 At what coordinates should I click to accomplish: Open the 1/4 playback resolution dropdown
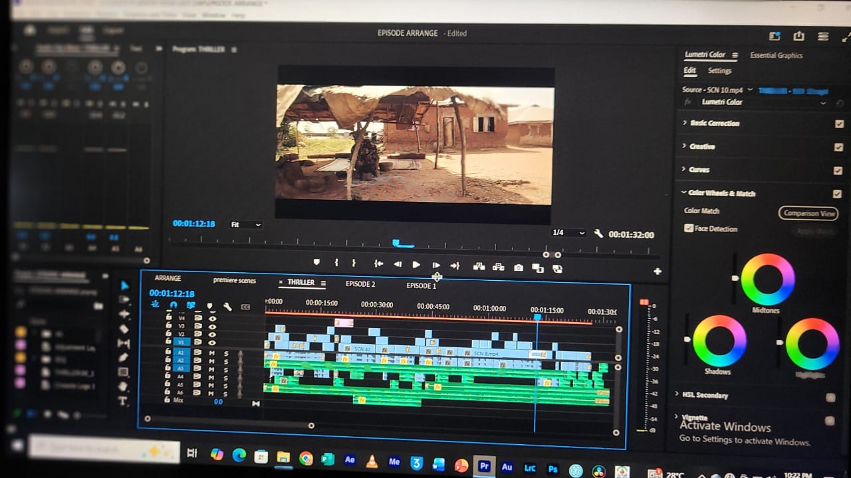(x=568, y=233)
